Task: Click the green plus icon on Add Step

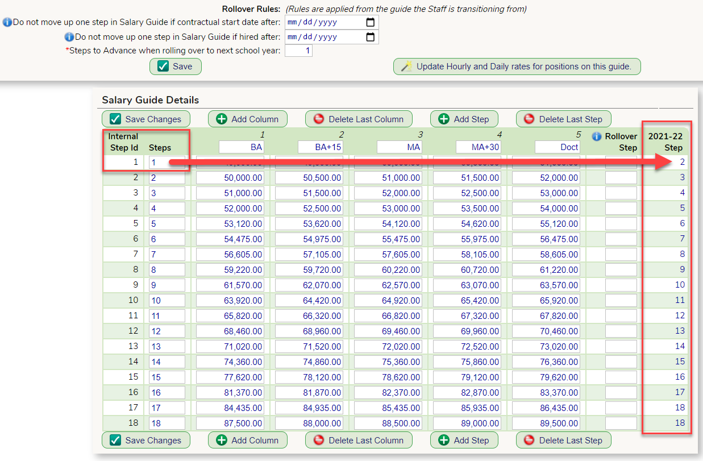Action: point(445,119)
